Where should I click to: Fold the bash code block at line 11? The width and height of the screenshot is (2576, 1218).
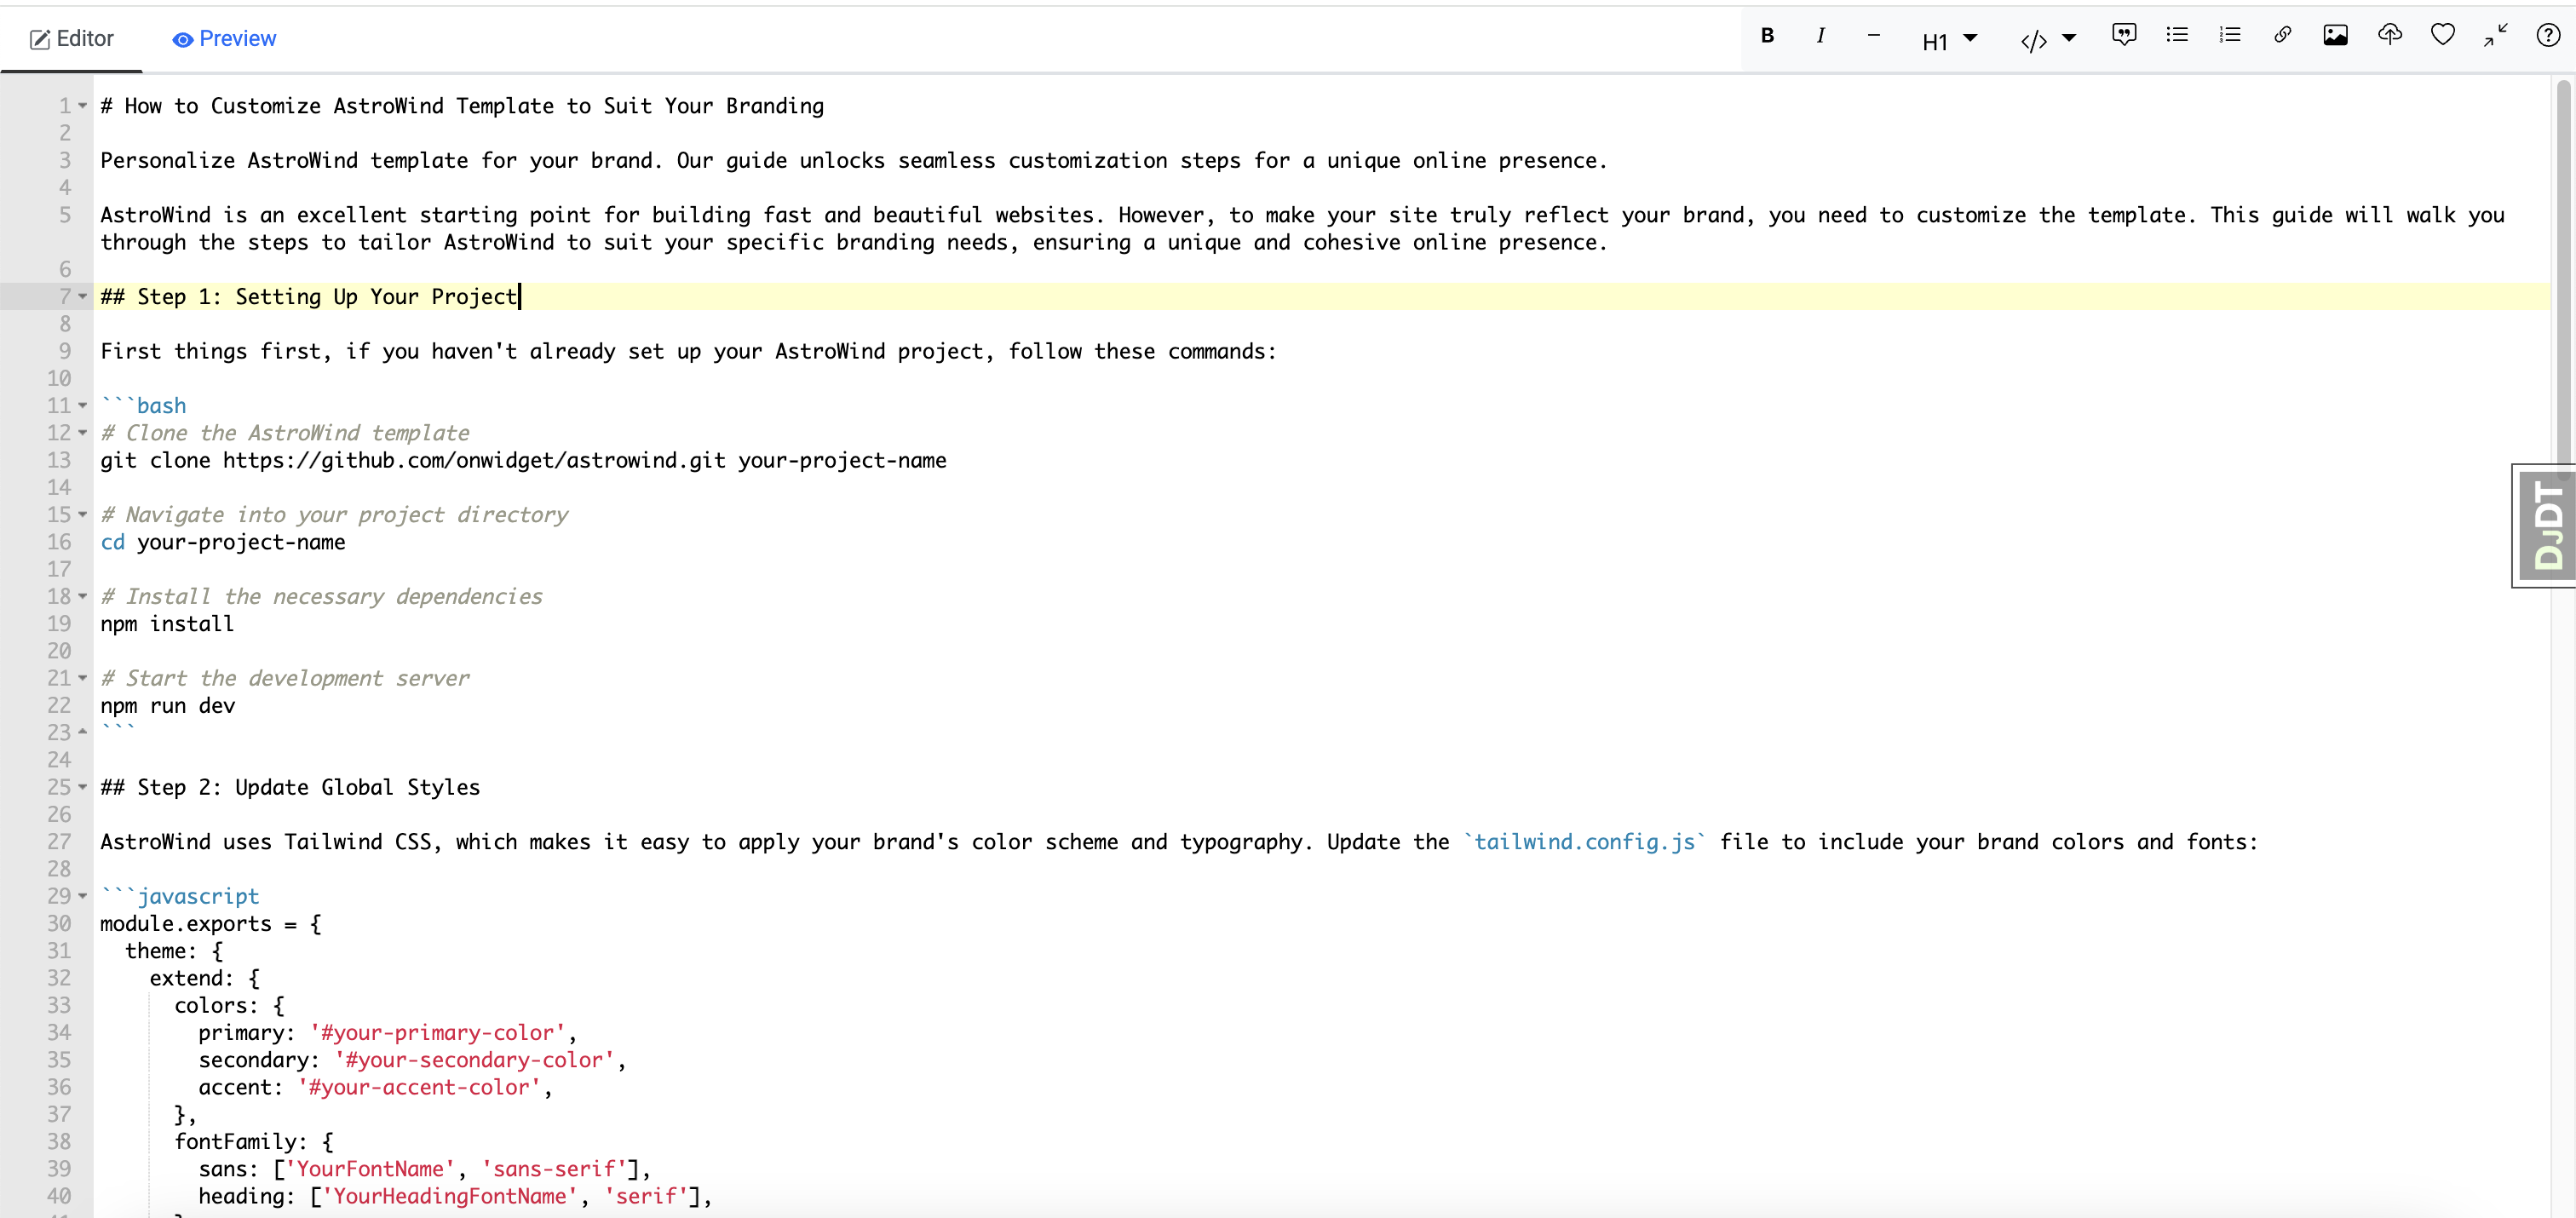[x=83, y=406]
